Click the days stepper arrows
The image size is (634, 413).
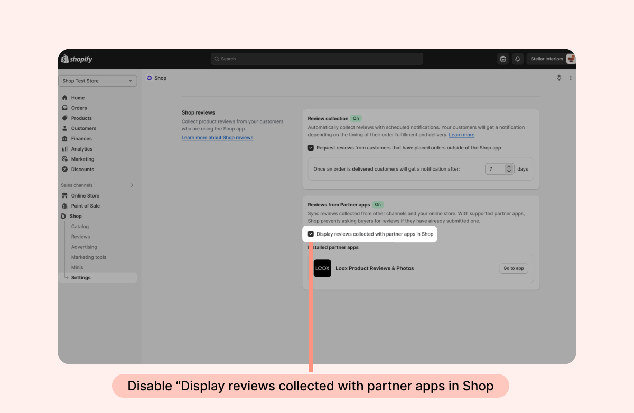click(509, 169)
